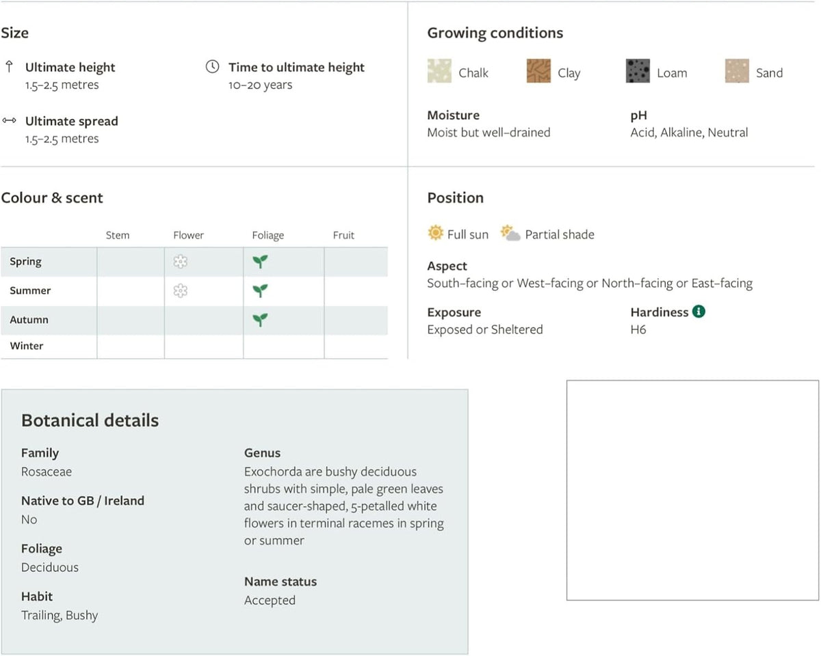Image resolution: width=821 pixels, height=656 pixels.
Task: Click the Trailing, Bushy habit value
Action: click(60, 615)
